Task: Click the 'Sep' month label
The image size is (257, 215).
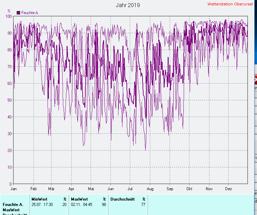Action: pyautogui.click(x=170, y=189)
